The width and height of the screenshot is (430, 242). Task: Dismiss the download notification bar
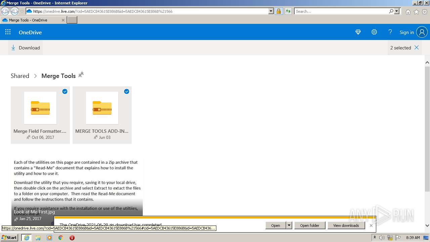click(371, 226)
